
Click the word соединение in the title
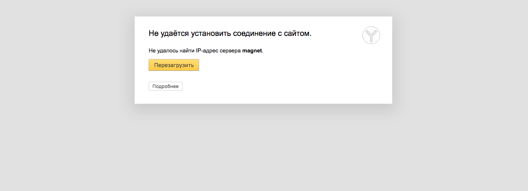coord(254,34)
